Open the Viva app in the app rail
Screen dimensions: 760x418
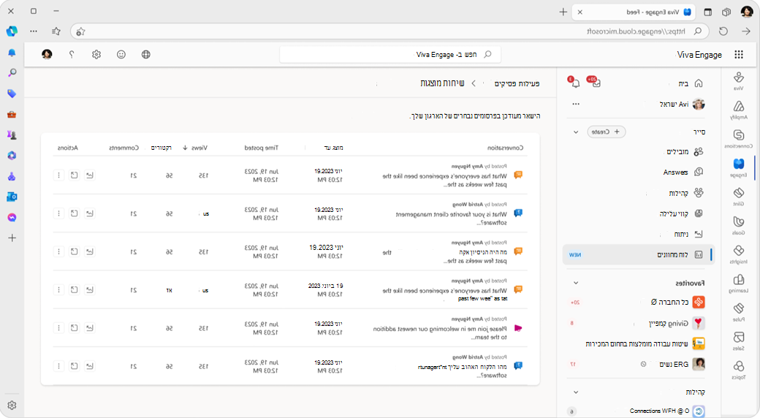click(738, 80)
